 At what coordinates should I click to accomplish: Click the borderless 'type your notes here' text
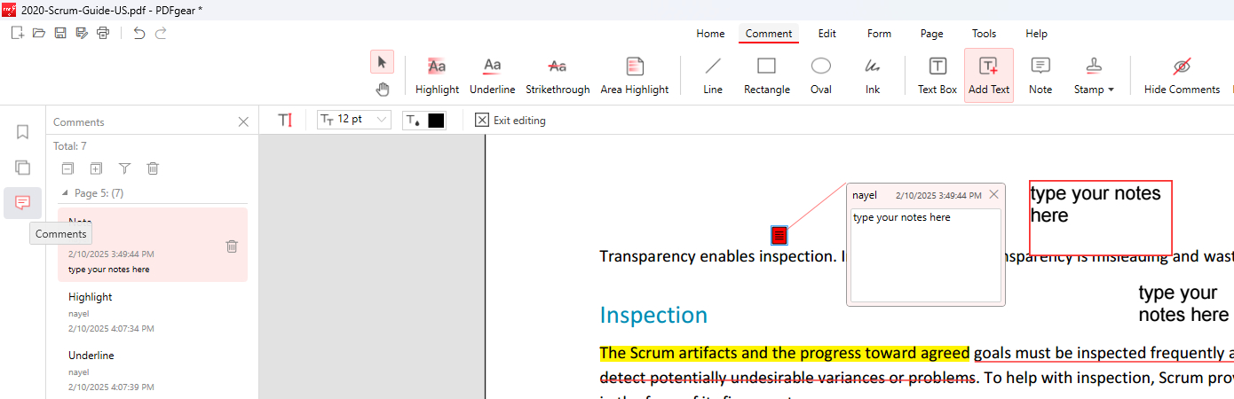coord(1183,304)
